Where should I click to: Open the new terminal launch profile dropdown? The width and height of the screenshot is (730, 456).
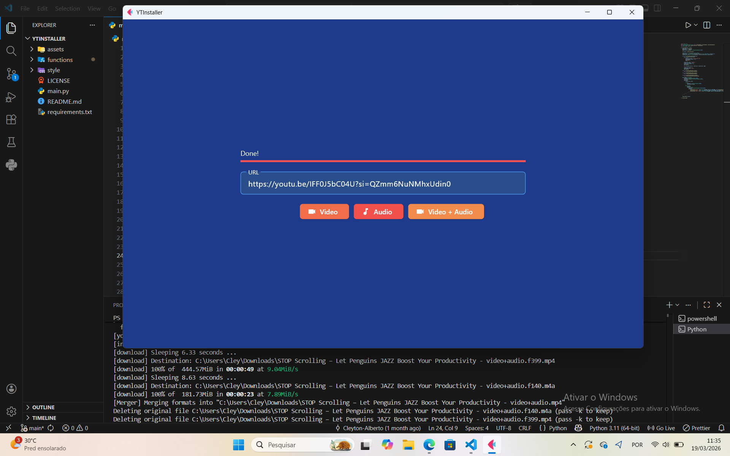(678, 305)
